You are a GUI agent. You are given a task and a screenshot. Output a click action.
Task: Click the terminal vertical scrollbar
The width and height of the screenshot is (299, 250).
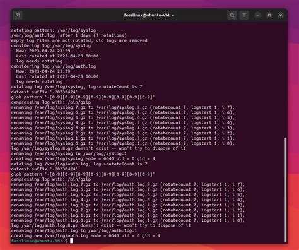[x=285, y=190]
